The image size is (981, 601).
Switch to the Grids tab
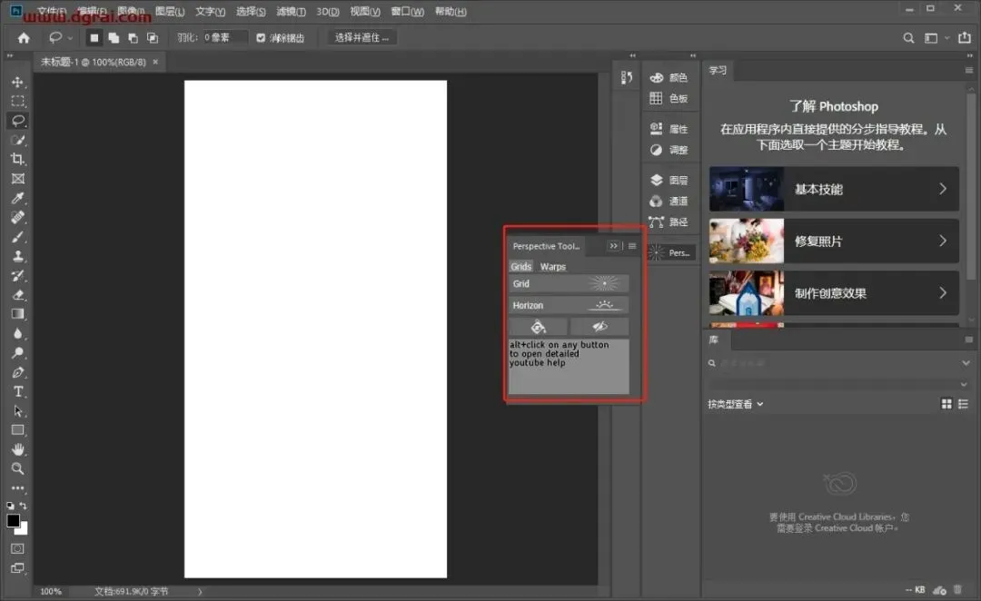[x=520, y=266]
